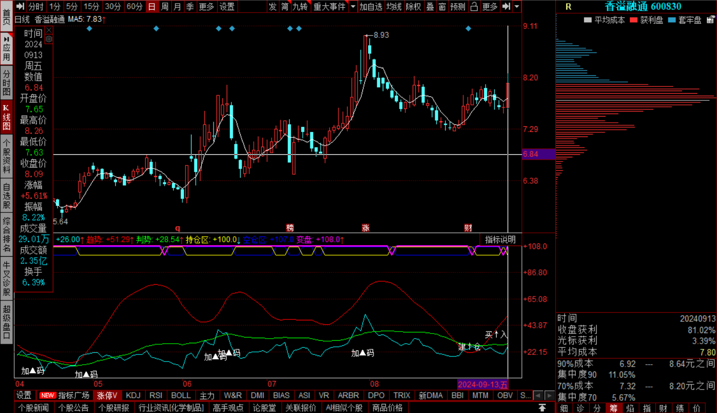This screenshot has height=413, width=717.
Task: Click 加自选 to add to watchlist
Action: pos(371,7)
